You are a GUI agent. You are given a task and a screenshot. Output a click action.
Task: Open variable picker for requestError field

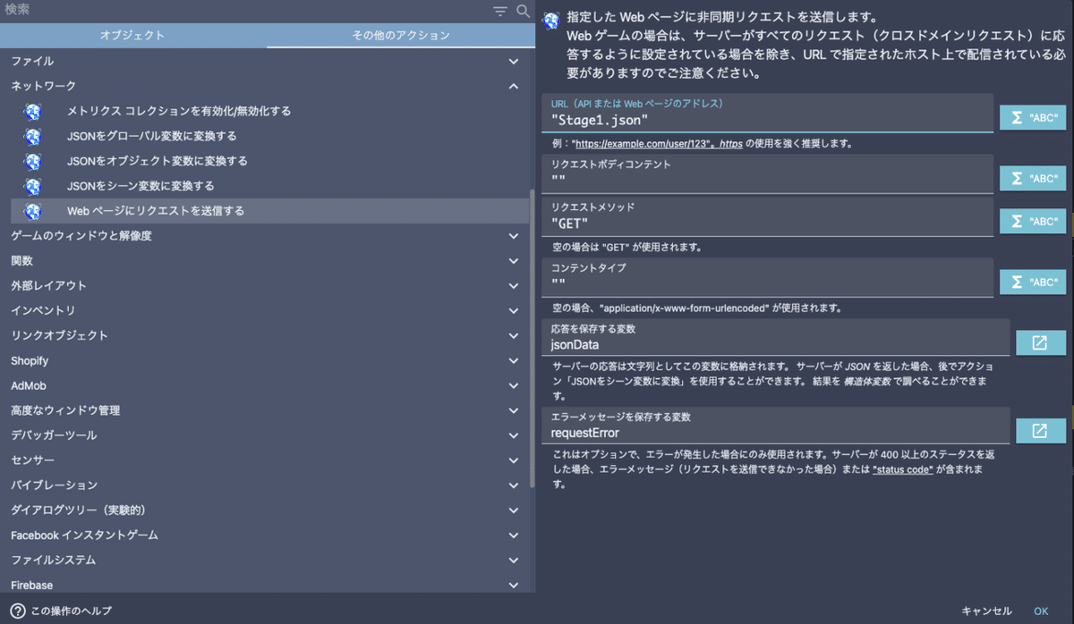point(1040,430)
